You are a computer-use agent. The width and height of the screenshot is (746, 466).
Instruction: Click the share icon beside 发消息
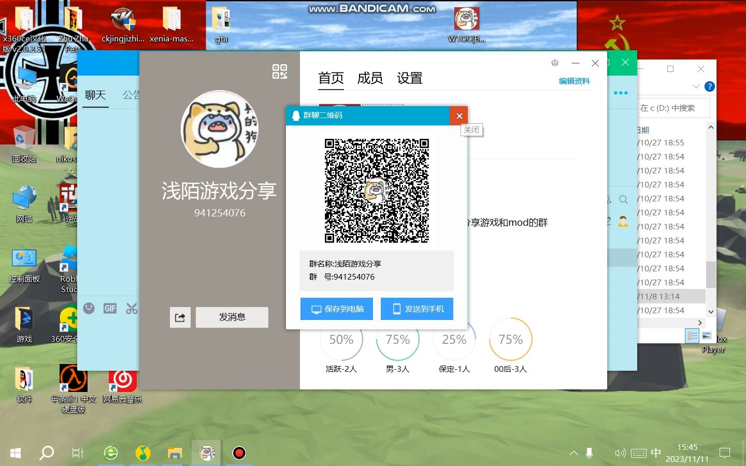coord(180,317)
